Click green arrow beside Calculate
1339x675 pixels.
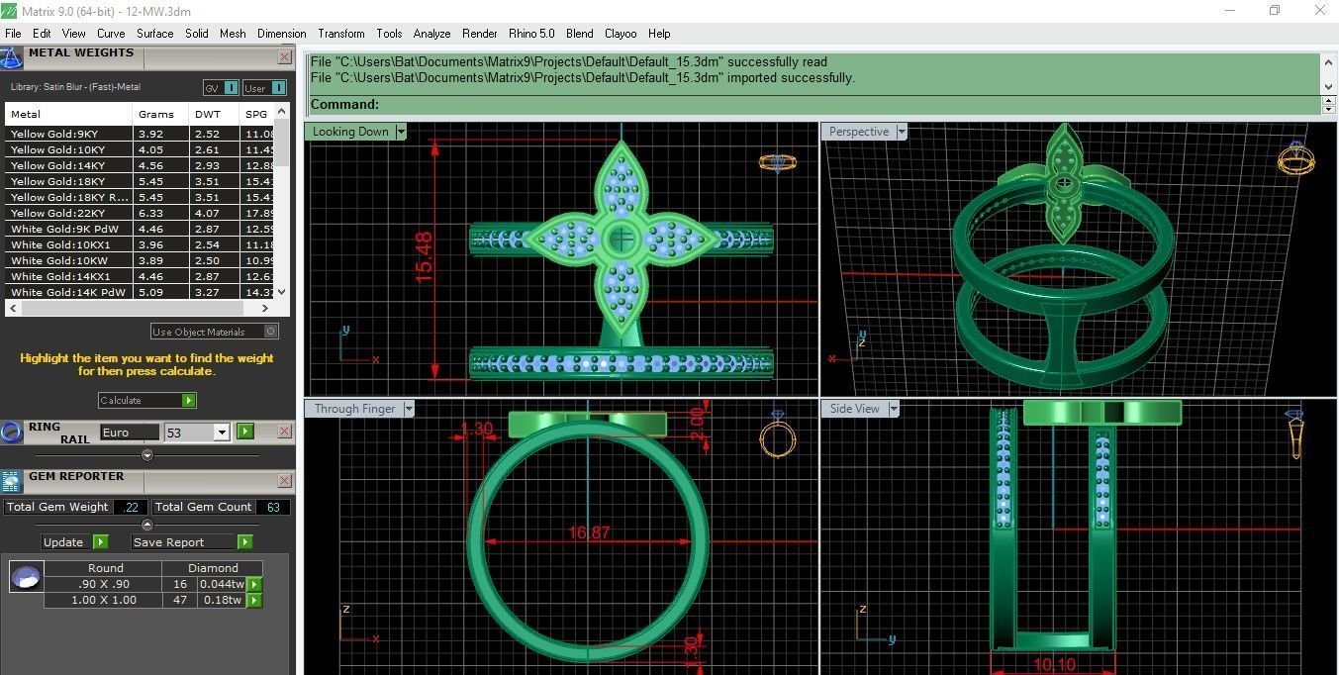tap(189, 401)
